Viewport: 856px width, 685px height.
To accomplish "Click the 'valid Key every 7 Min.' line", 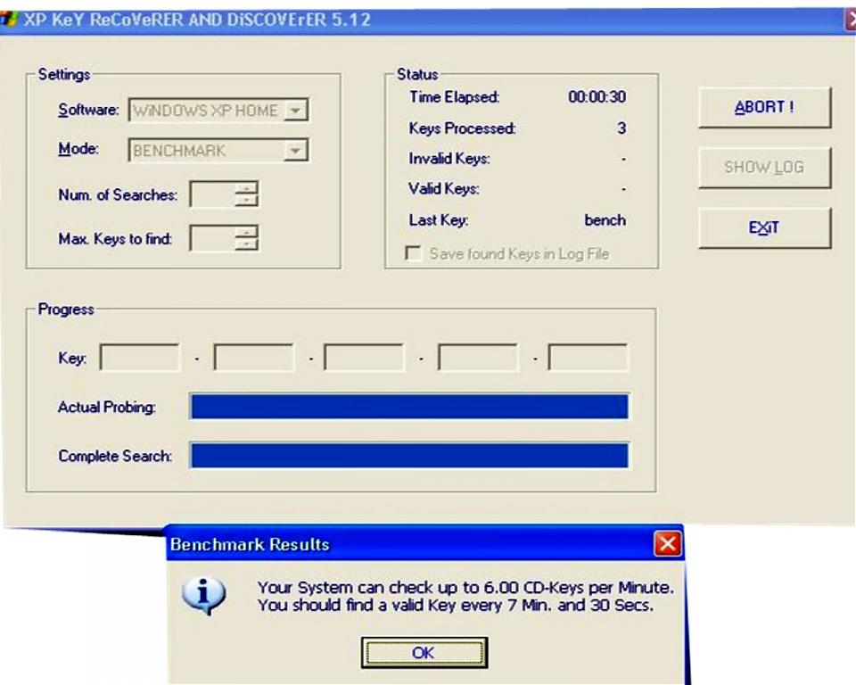I will 456,606.
